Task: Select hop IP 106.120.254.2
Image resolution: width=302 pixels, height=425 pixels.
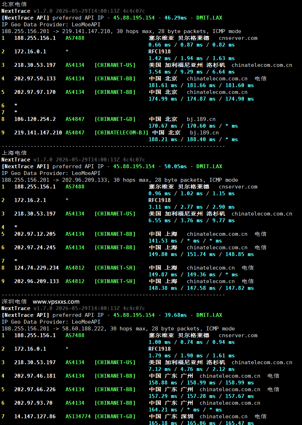Action: 35,119
